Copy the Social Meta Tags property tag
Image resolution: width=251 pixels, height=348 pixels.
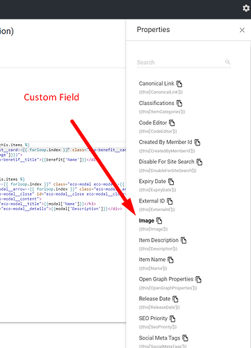coord(185,338)
